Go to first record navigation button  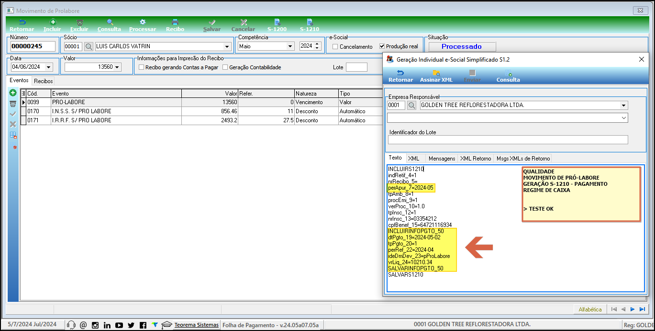point(614,310)
